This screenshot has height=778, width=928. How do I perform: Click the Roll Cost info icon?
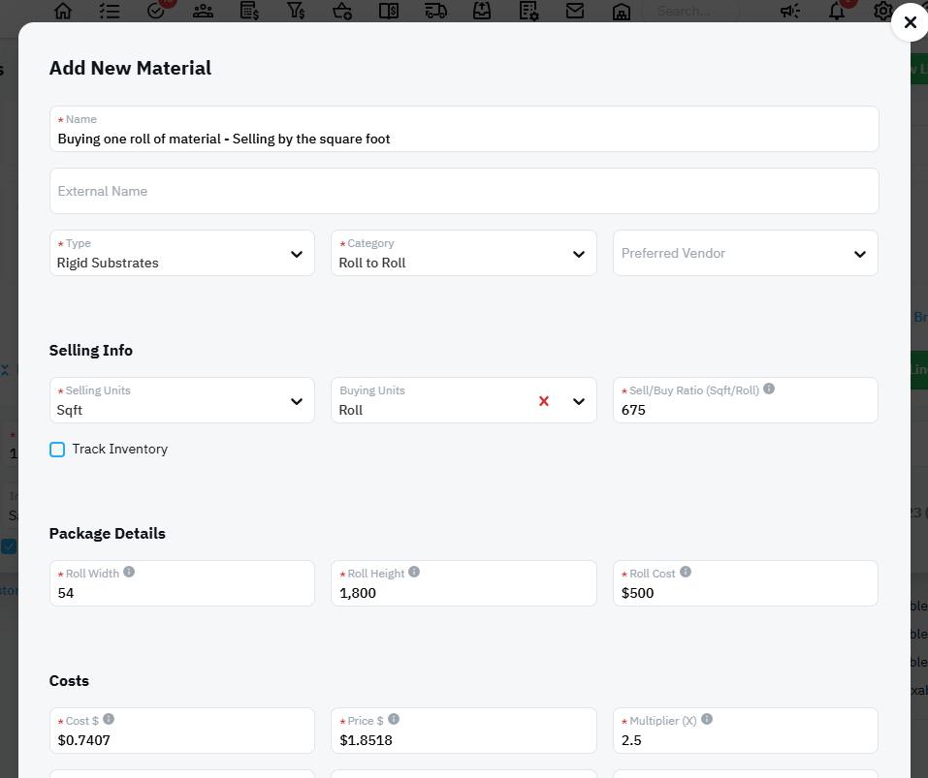[686, 572]
